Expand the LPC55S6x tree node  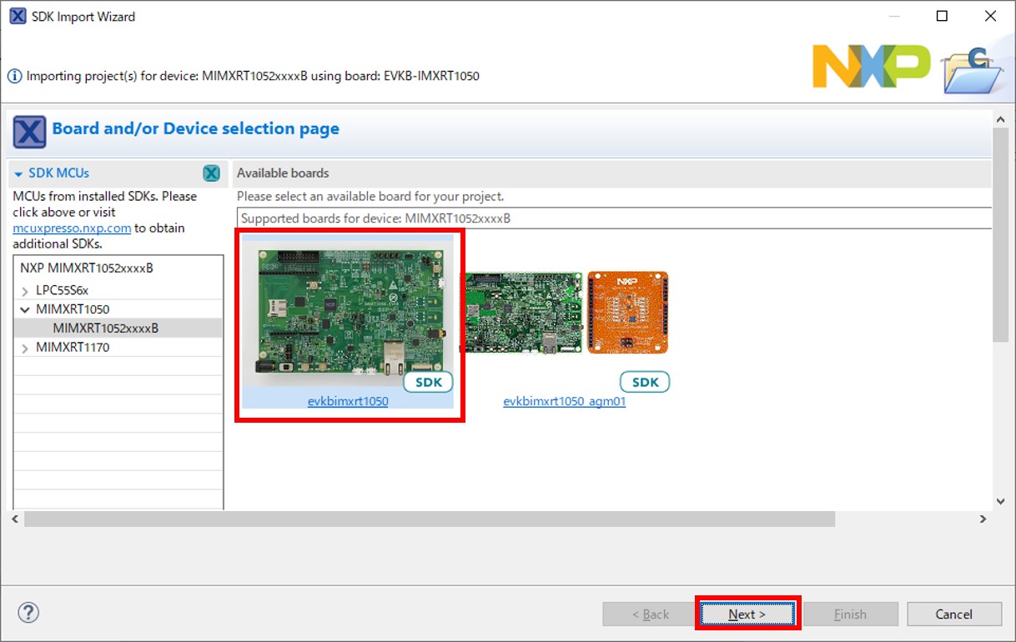pos(25,291)
